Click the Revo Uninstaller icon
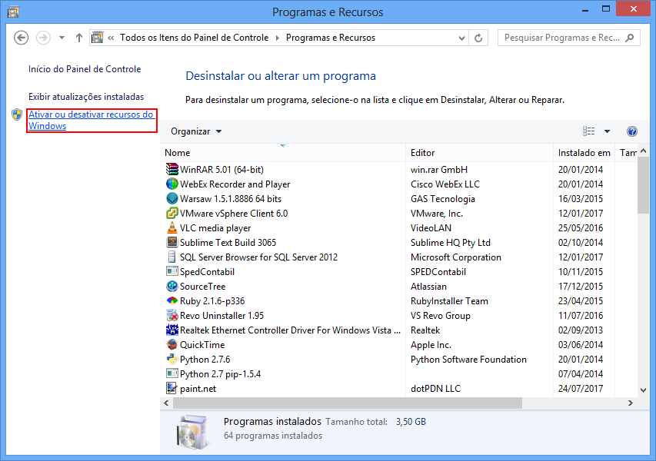Image resolution: width=656 pixels, height=461 pixels. (x=172, y=316)
